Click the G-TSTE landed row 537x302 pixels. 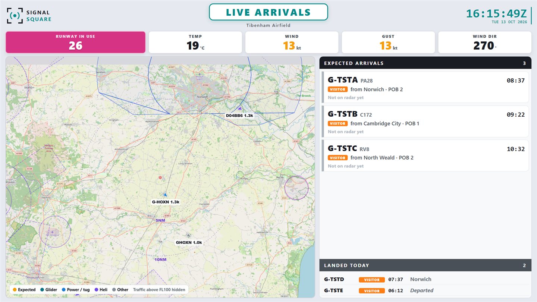(x=425, y=290)
